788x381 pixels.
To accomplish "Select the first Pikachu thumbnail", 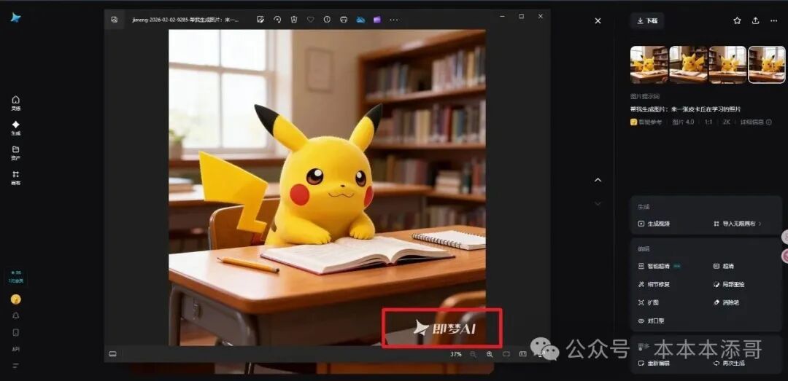I will (649, 64).
